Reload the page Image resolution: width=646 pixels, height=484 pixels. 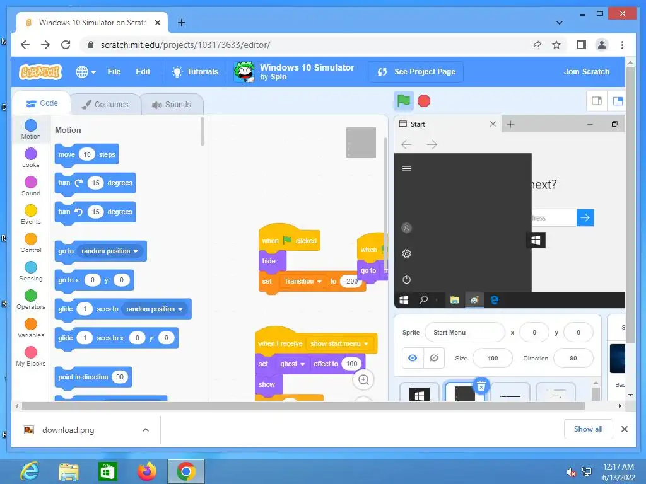coord(66,45)
